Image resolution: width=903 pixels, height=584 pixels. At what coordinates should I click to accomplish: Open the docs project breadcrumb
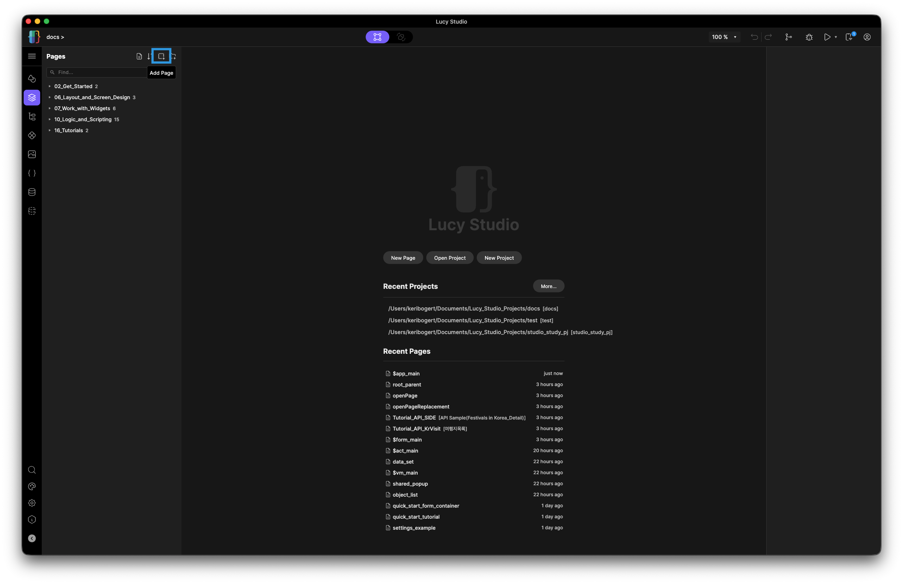coord(55,37)
